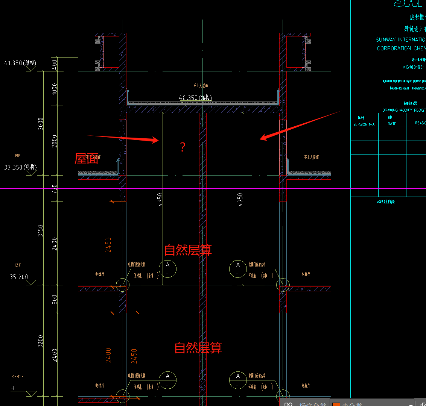
Task: Select the 400 dimension near top
Action: (x=55, y=65)
